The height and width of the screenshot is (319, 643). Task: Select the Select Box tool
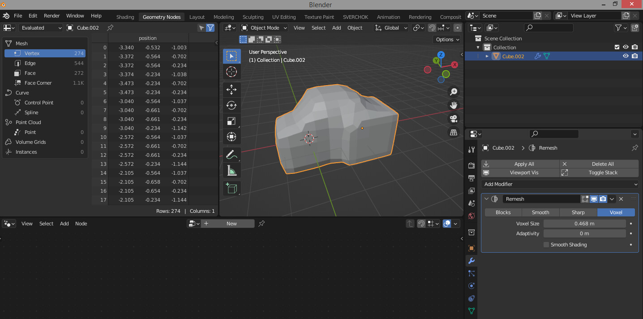click(231, 56)
